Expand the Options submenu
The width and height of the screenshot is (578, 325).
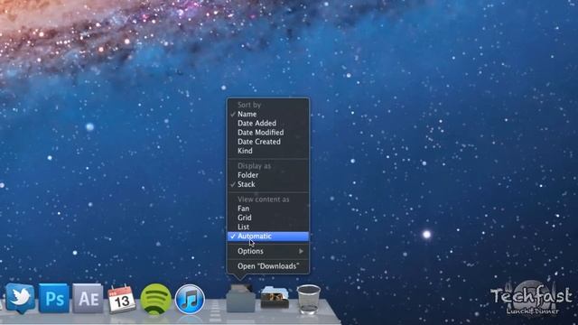[x=268, y=251]
